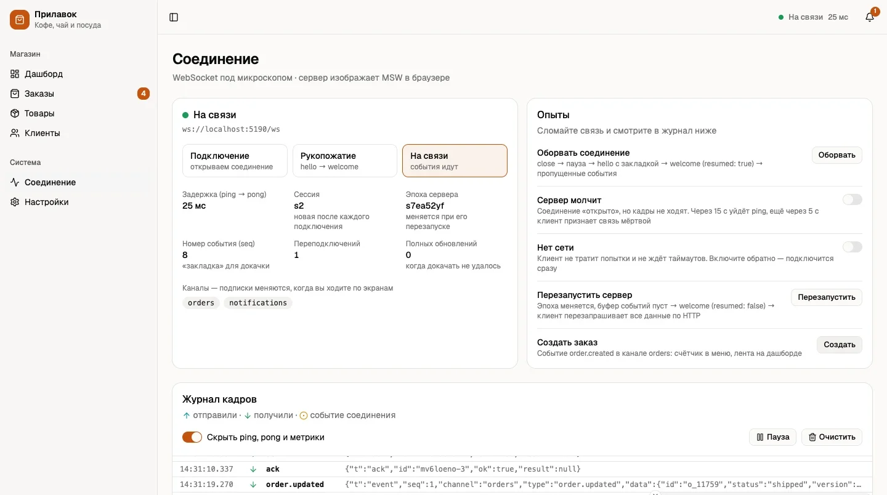Open Настройки in the sidebar
887x495 pixels.
click(79, 202)
